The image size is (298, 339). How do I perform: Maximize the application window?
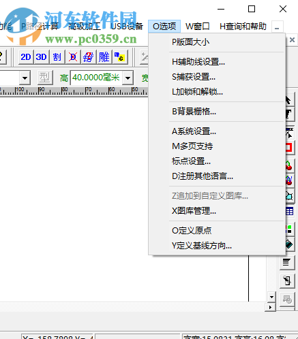(x=252, y=9)
